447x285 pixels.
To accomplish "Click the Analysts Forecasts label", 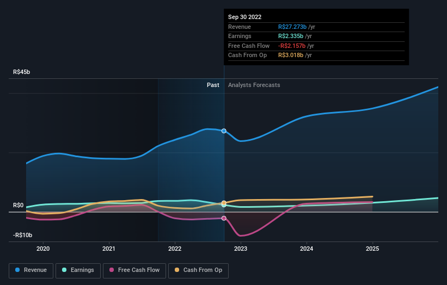I will click(254, 85).
